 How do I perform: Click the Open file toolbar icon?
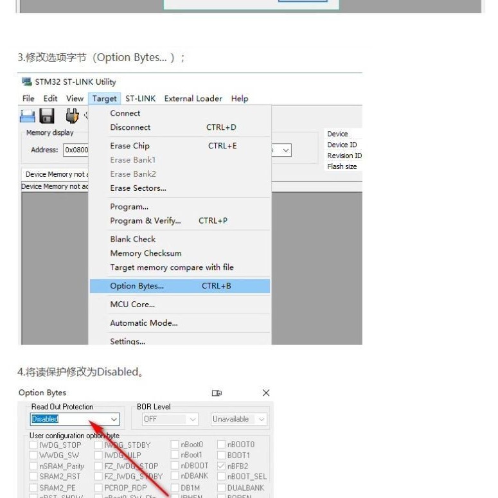pyautogui.click(x=28, y=116)
